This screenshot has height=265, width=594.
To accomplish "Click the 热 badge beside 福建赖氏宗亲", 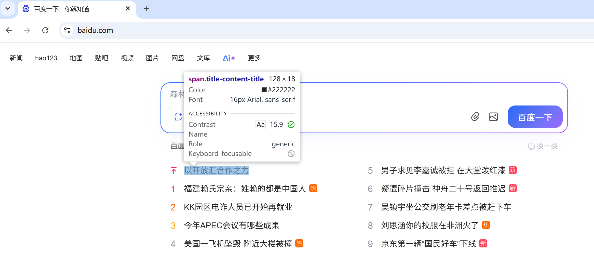I will click(x=313, y=188).
